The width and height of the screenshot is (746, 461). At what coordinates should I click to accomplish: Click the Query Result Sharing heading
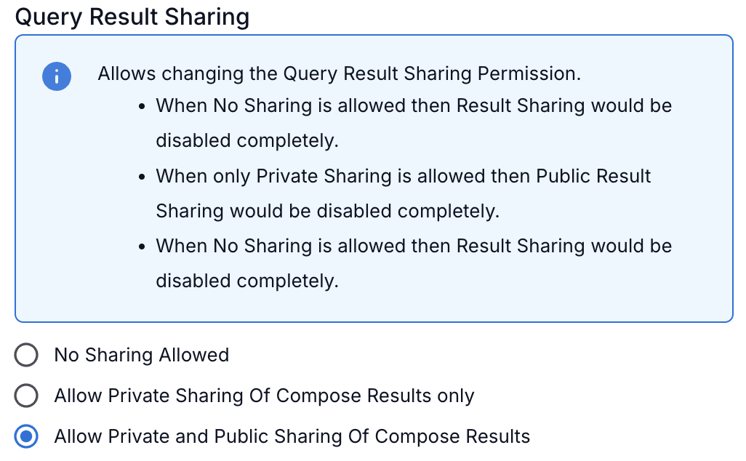coord(132,17)
